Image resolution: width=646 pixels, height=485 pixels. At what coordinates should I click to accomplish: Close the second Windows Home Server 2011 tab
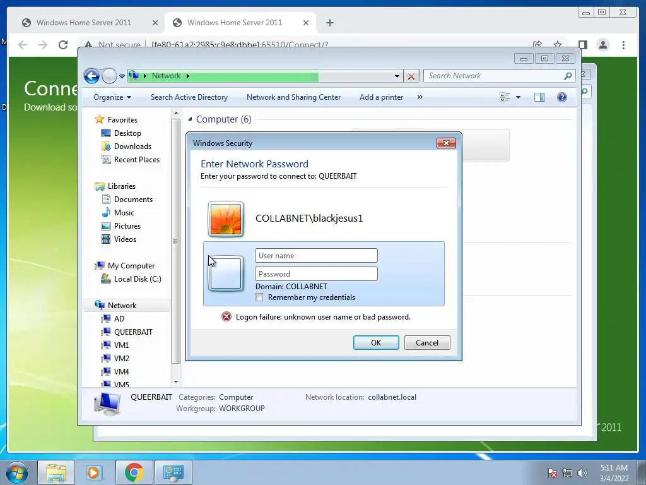coord(306,23)
